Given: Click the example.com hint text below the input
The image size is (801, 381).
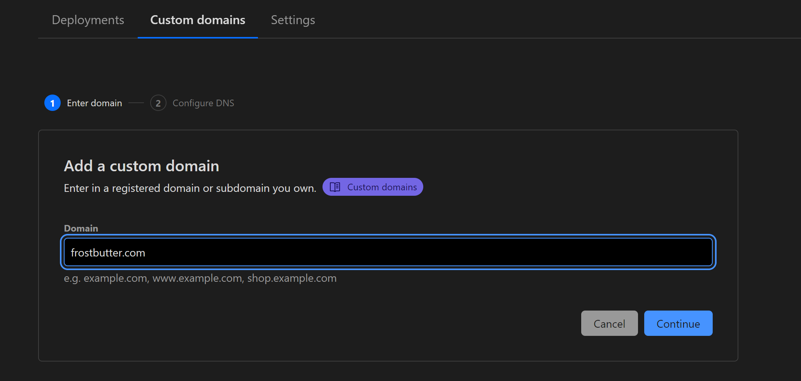Looking at the screenshot, I should [x=200, y=278].
